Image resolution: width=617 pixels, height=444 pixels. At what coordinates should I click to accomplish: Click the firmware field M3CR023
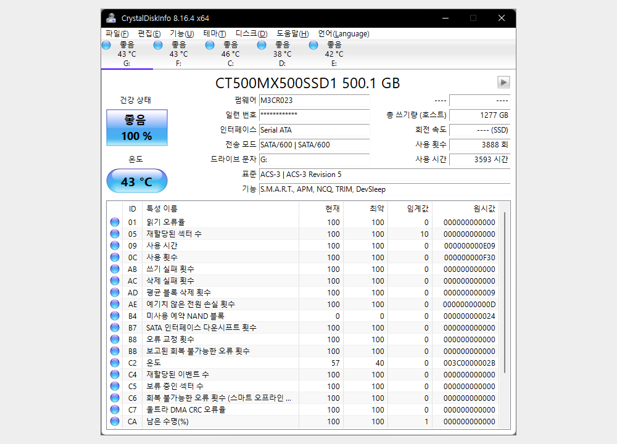pos(315,101)
